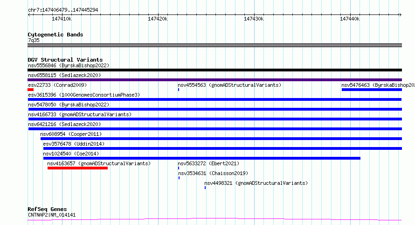This screenshot has width=415, height=225.
Task: Click the DGV Structural Variants track title
Action: pos(65,60)
